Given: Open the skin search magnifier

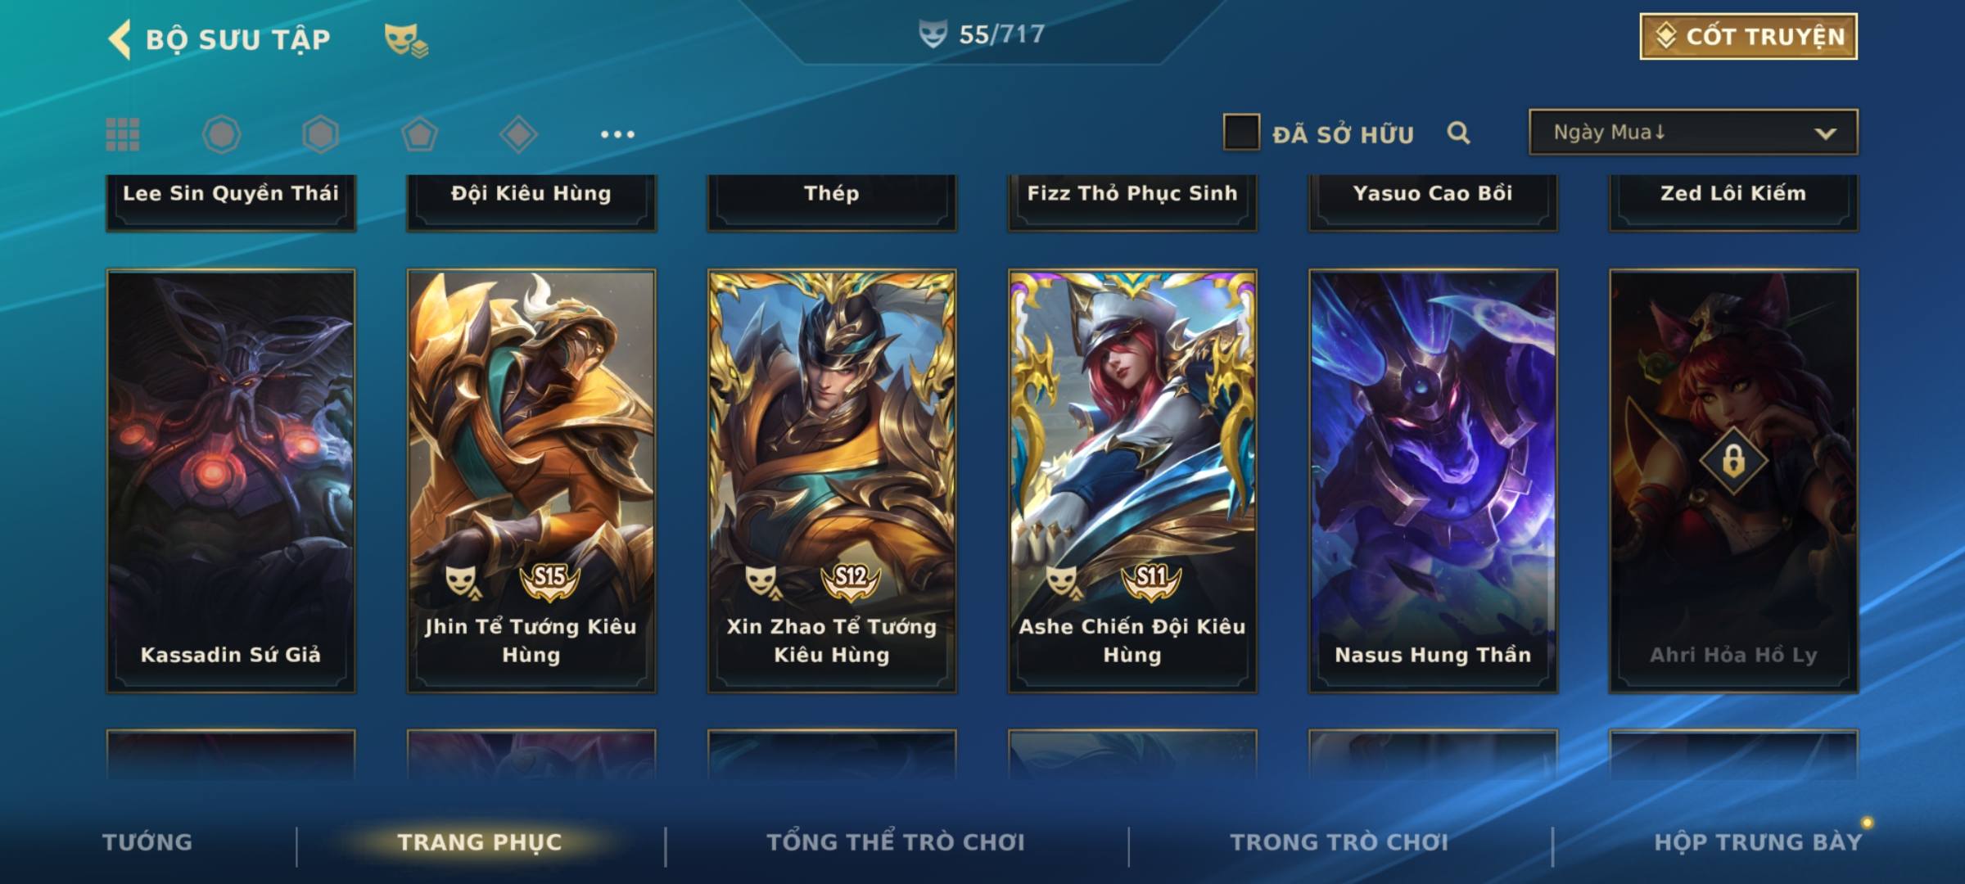Looking at the screenshot, I should coord(1458,133).
